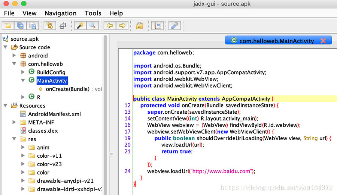Close the com.helloweb.MainActivity tab
Screen dimensions: 337x195
pos(323,41)
